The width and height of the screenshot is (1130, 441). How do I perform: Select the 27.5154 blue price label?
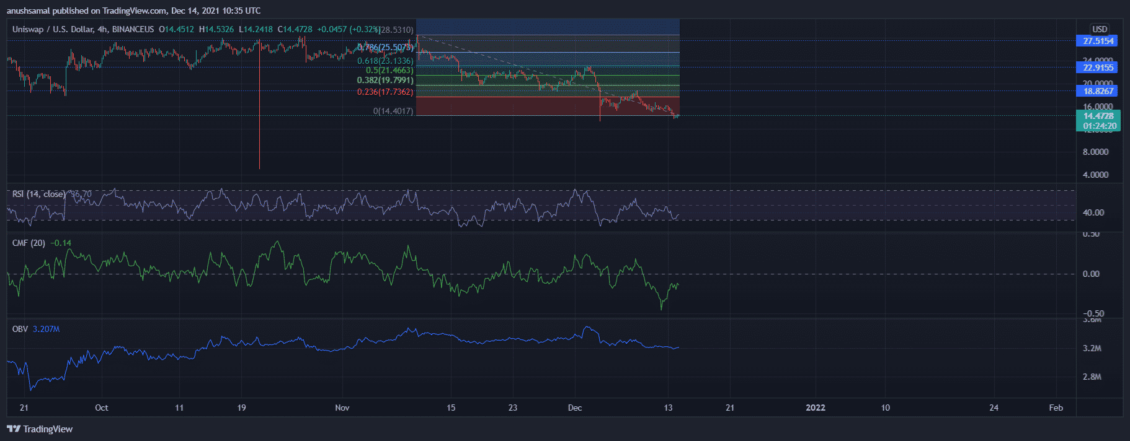pyautogui.click(x=1097, y=41)
